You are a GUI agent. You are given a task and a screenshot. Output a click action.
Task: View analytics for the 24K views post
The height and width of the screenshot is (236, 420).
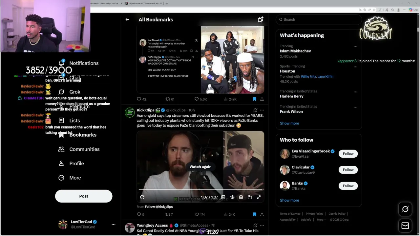229,214
